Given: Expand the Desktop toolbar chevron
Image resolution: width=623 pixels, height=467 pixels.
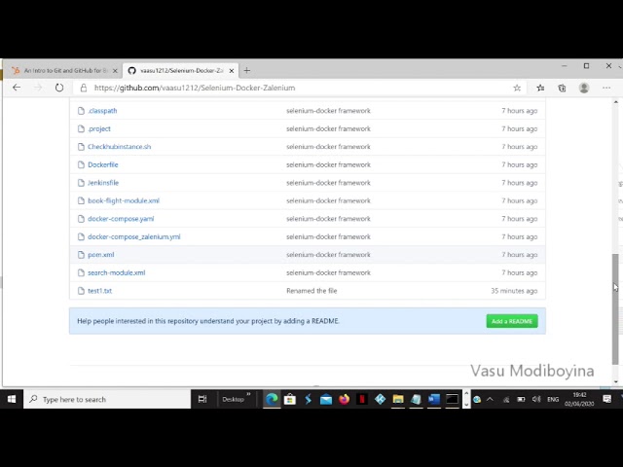Looking at the screenshot, I should coord(249,394).
